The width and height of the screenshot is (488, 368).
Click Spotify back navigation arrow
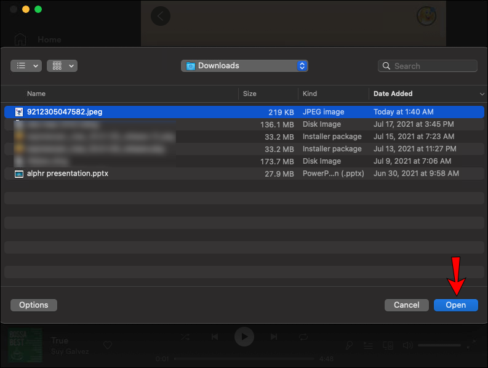161,16
